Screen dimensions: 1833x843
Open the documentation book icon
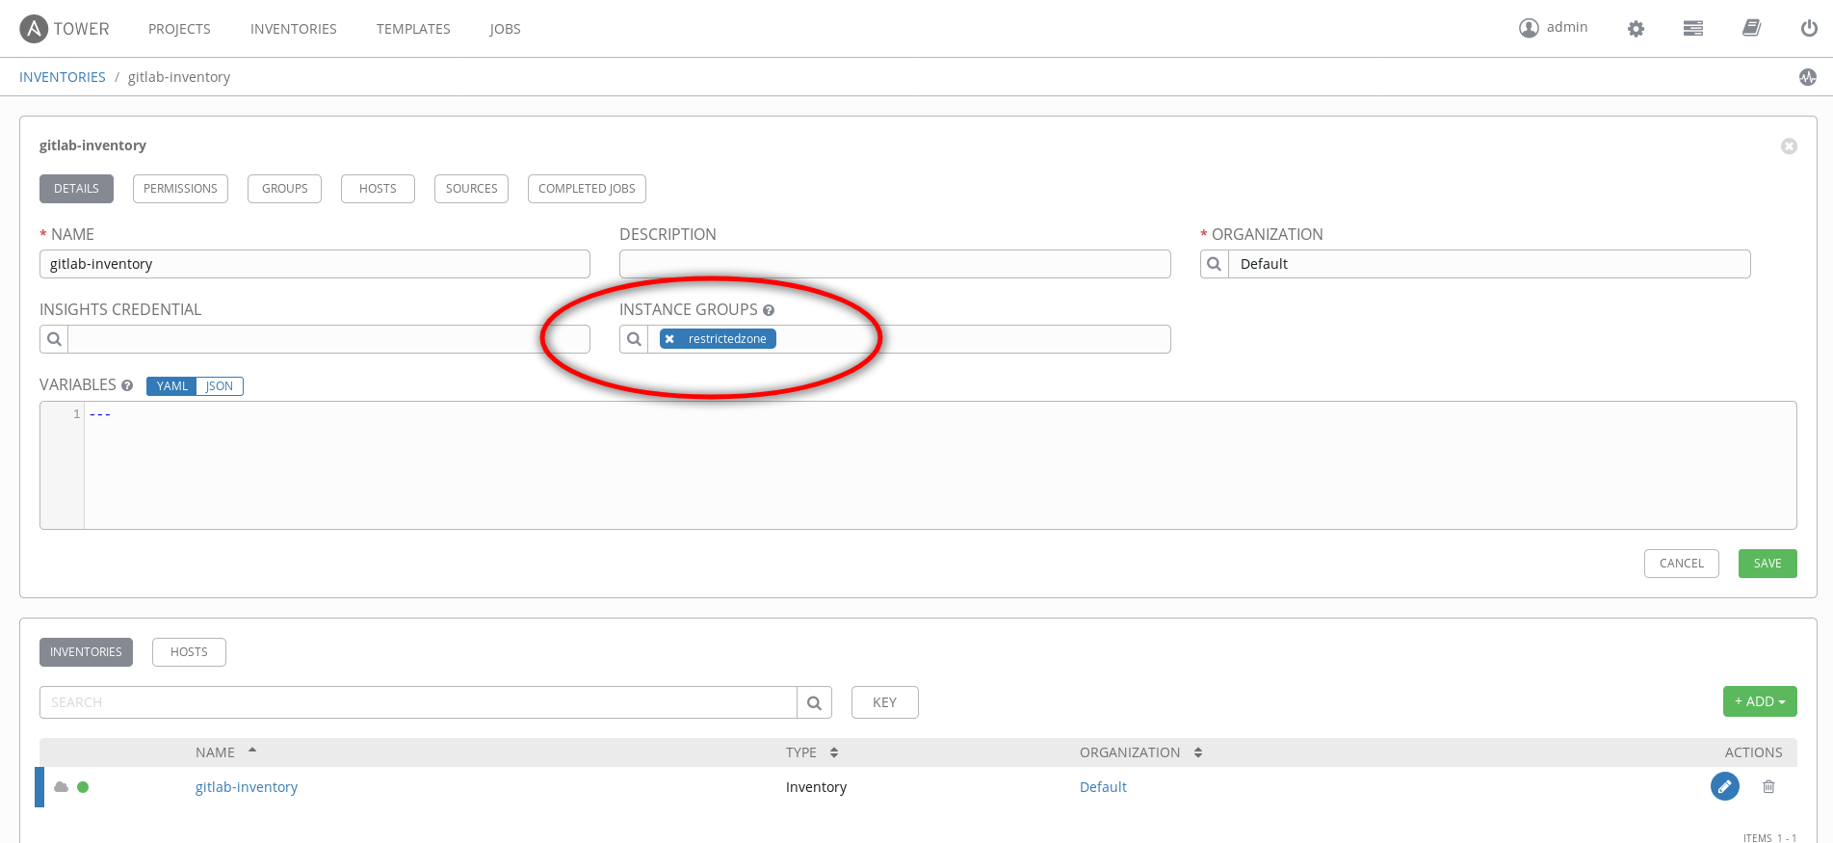click(x=1751, y=29)
